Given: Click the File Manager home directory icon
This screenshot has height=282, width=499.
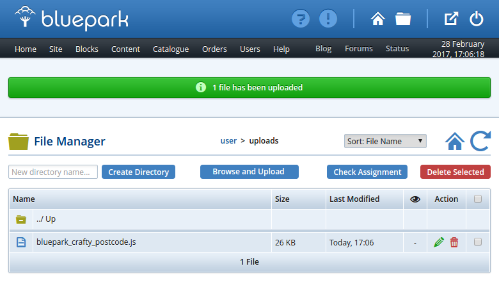Looking at the screenshot, I should 455,141.
